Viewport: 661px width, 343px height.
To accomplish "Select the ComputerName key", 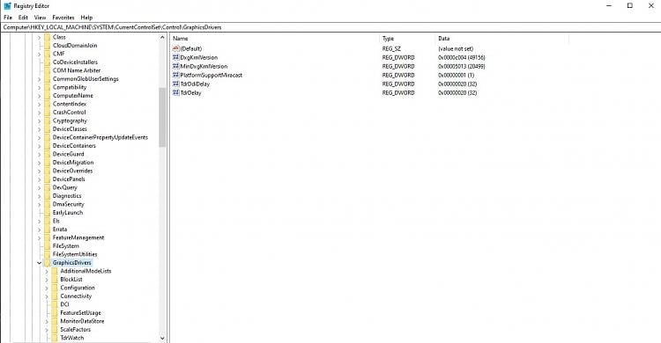I will tap(73, 96).
